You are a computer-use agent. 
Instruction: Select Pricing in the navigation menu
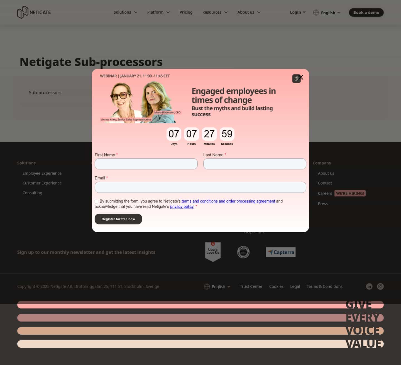[x=186, y=12]
